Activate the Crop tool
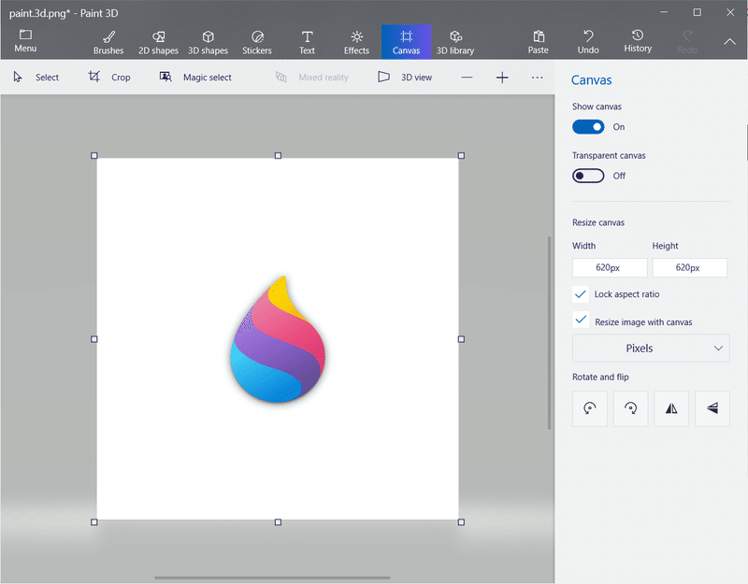This screenshot has width=748, height=584. point(109,78)
